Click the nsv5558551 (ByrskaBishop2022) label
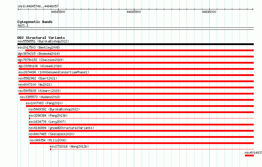The height and width of the screenshot is (167, 262). [x=43, y=41]
